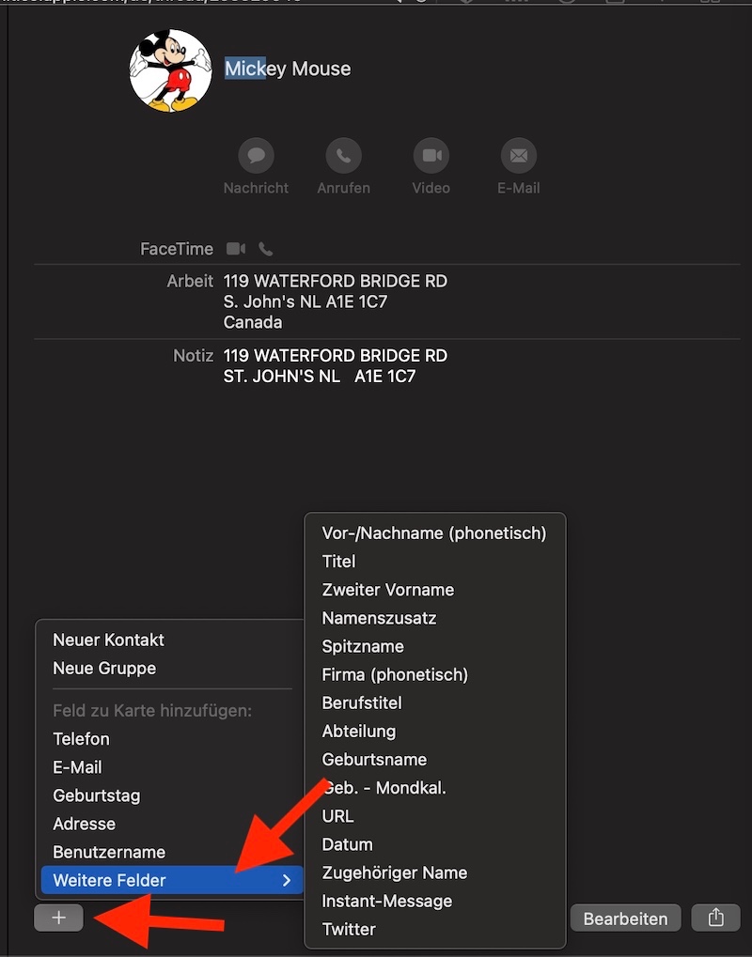Select Spitzname in the submenu
This screenshot has width=752, height=957.
(x=363, y=646)
